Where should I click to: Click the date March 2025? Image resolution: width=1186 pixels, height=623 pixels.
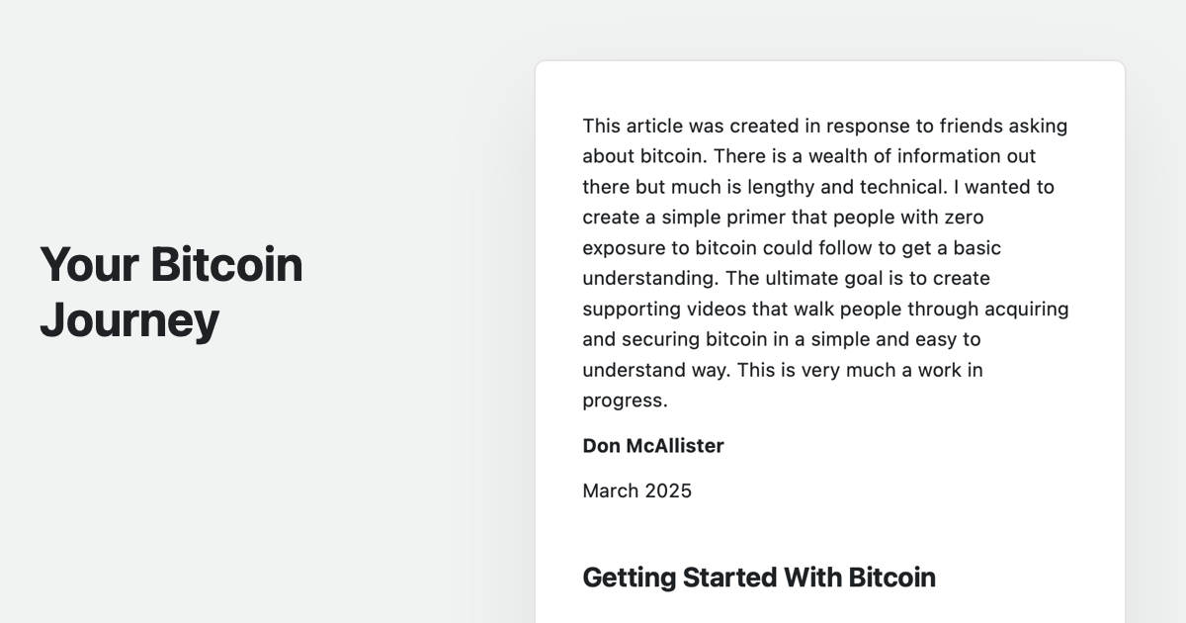(x=636, y=491)
